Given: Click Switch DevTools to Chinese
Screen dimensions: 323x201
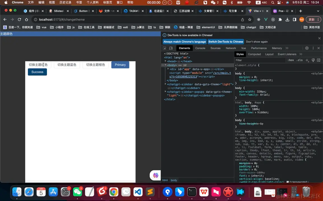Looking at the screenshot, I should point(226,42).
